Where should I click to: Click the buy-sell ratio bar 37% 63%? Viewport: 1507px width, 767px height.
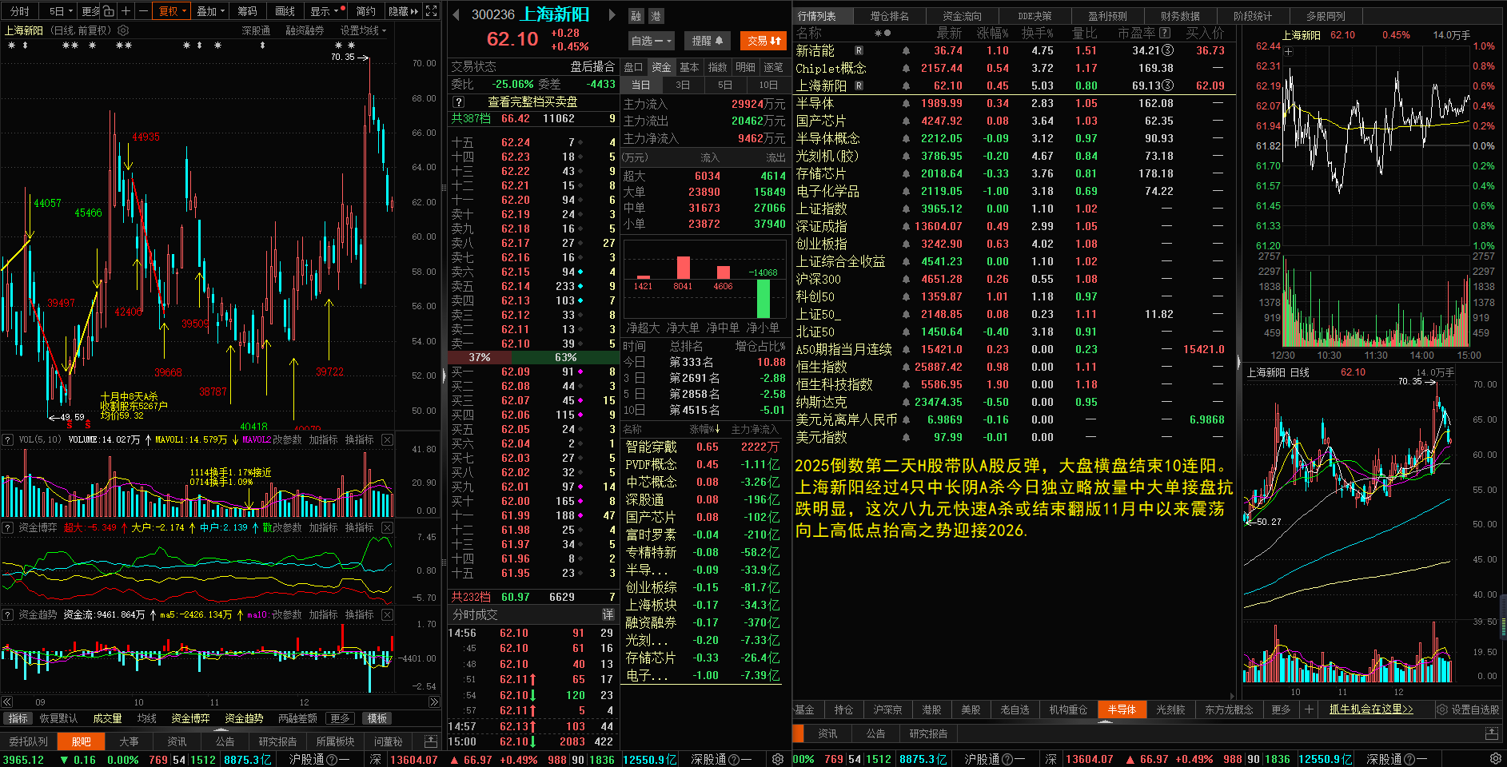532,357
